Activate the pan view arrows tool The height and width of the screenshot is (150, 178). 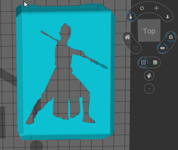[156, 8]
